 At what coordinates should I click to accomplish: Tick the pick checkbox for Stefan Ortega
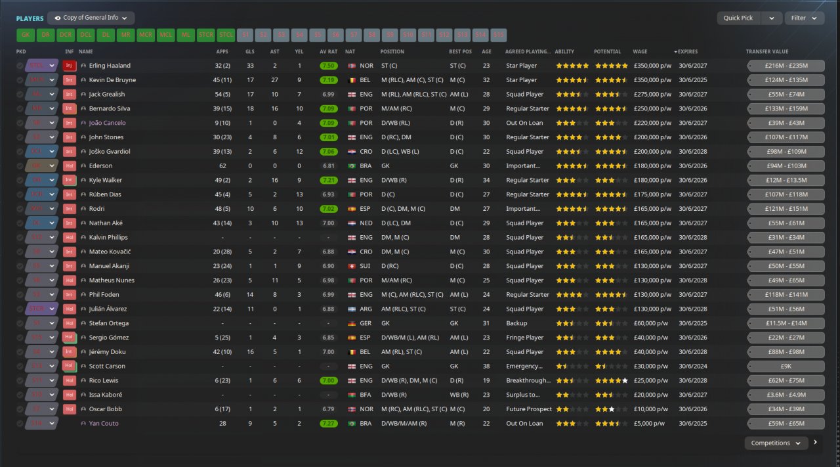20,324
